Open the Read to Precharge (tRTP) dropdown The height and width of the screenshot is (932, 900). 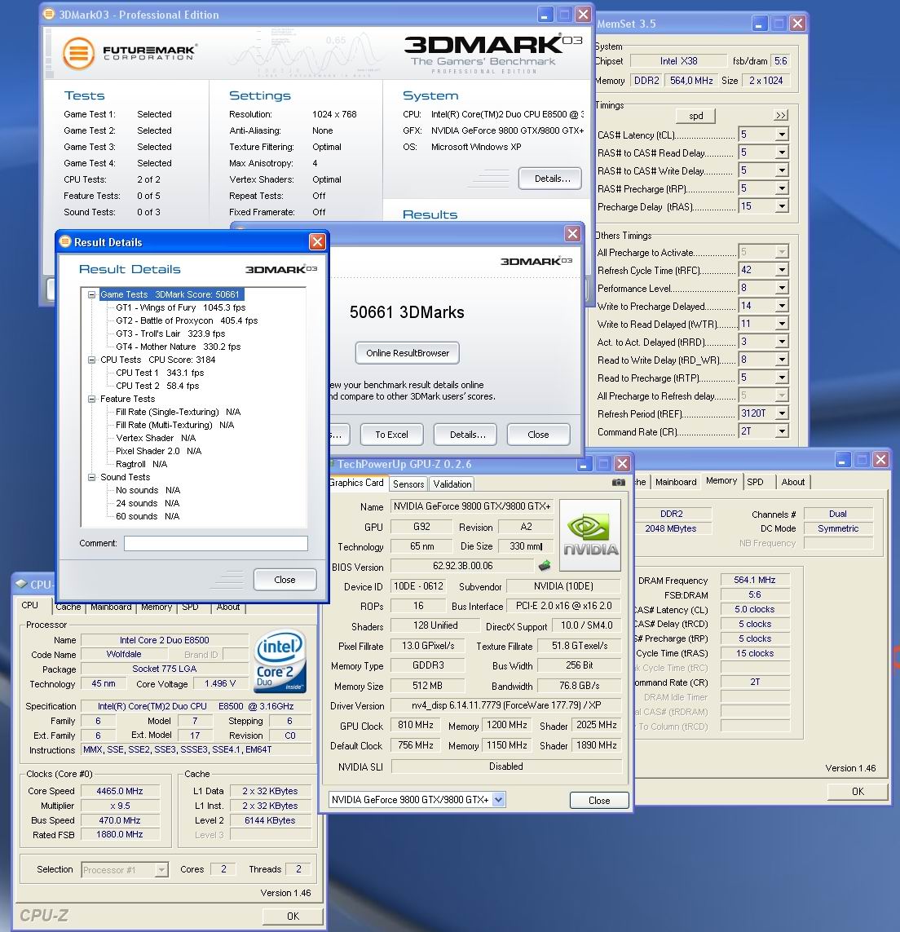coord(782,378)
